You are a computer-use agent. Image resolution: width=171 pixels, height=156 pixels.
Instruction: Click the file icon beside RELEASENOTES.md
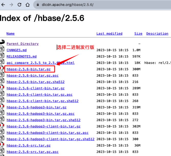pos(2,55)
